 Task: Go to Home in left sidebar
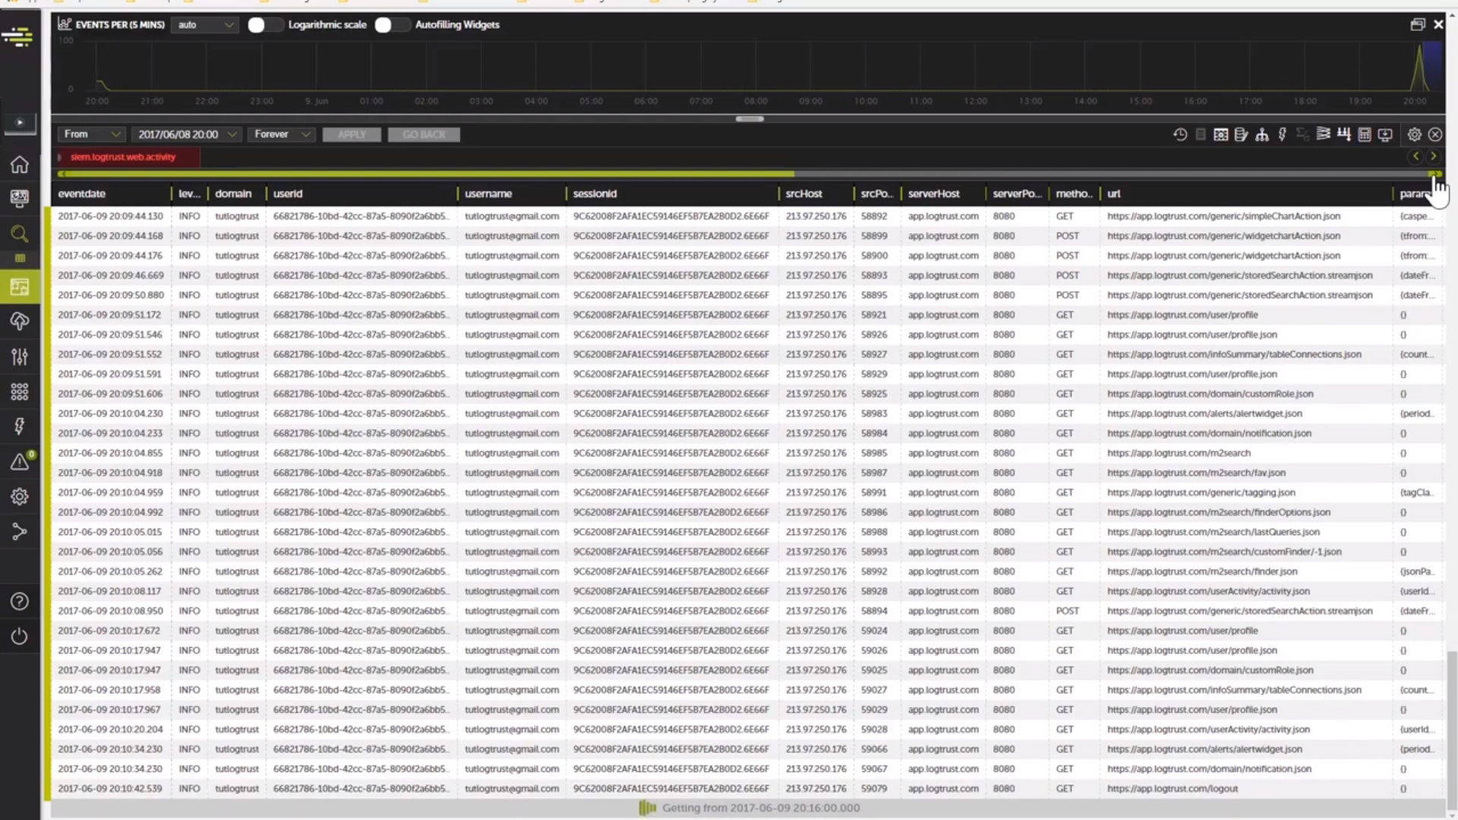click(20, 165)
